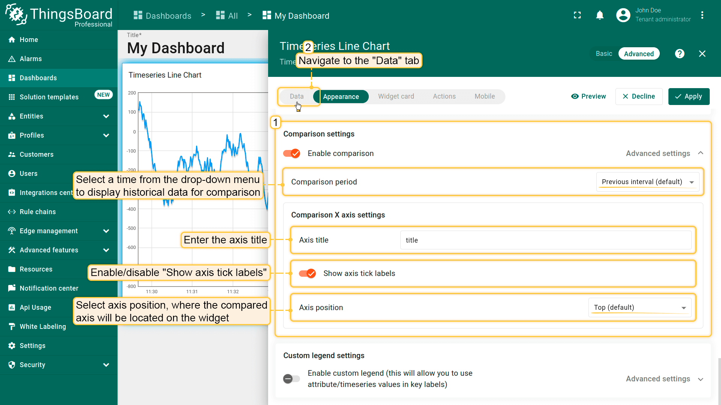Switch to the Data tab

click(296, 96)
